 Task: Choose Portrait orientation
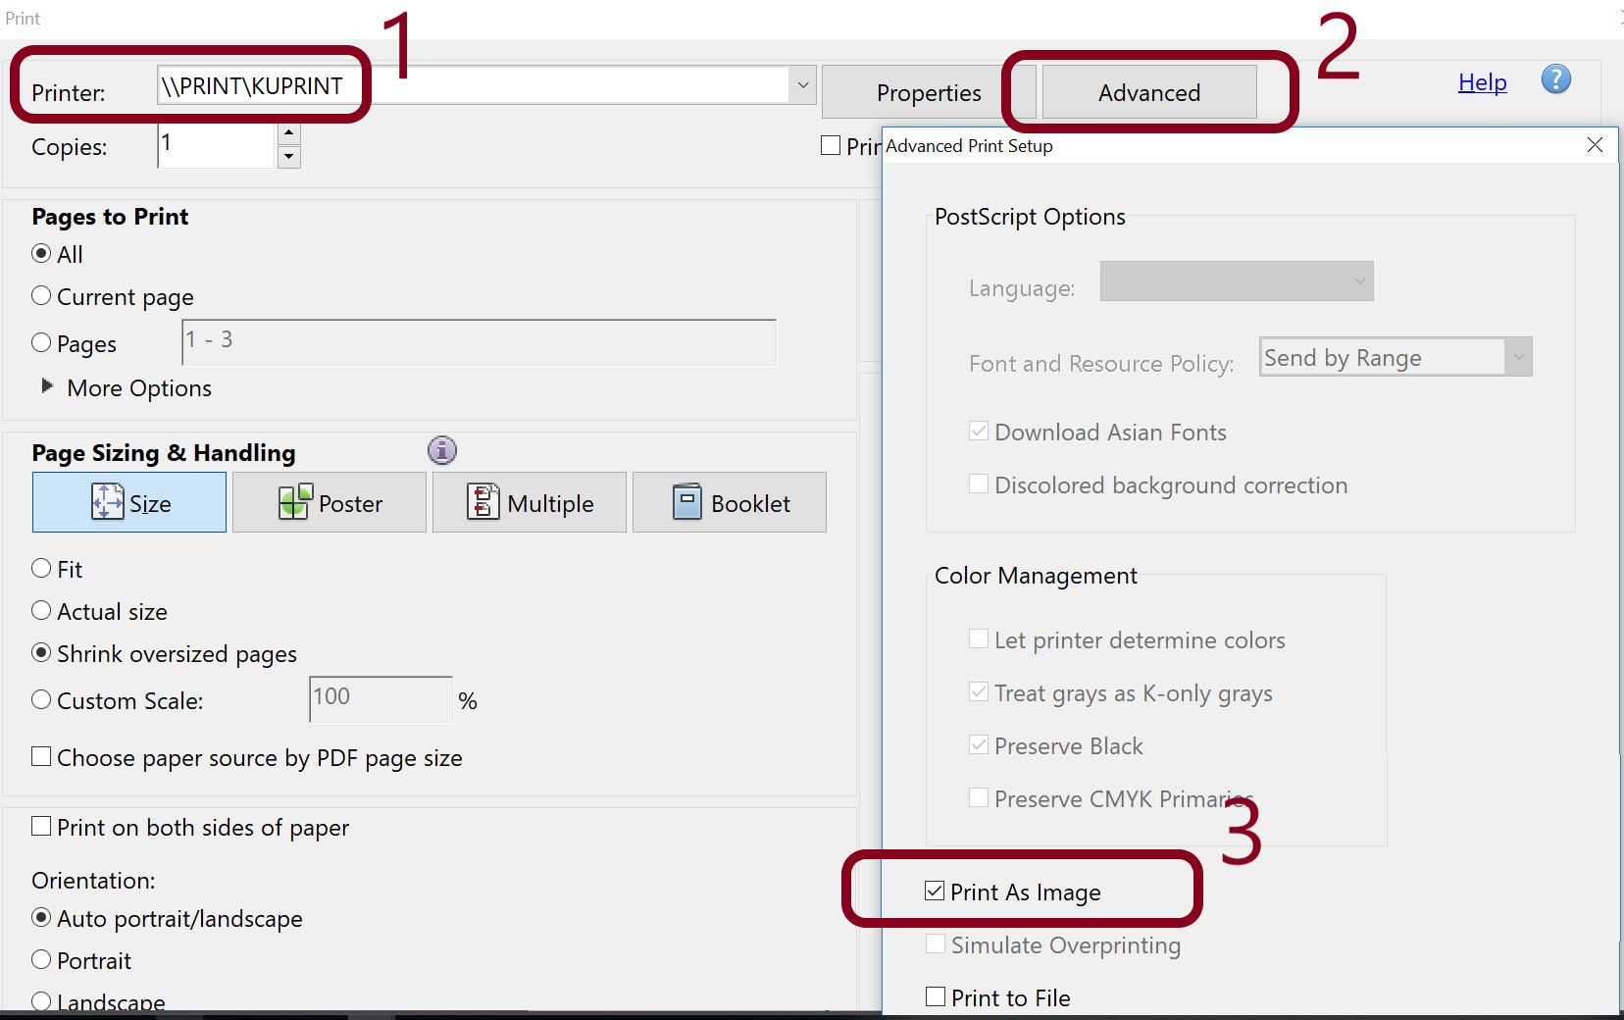coord(41,959)
